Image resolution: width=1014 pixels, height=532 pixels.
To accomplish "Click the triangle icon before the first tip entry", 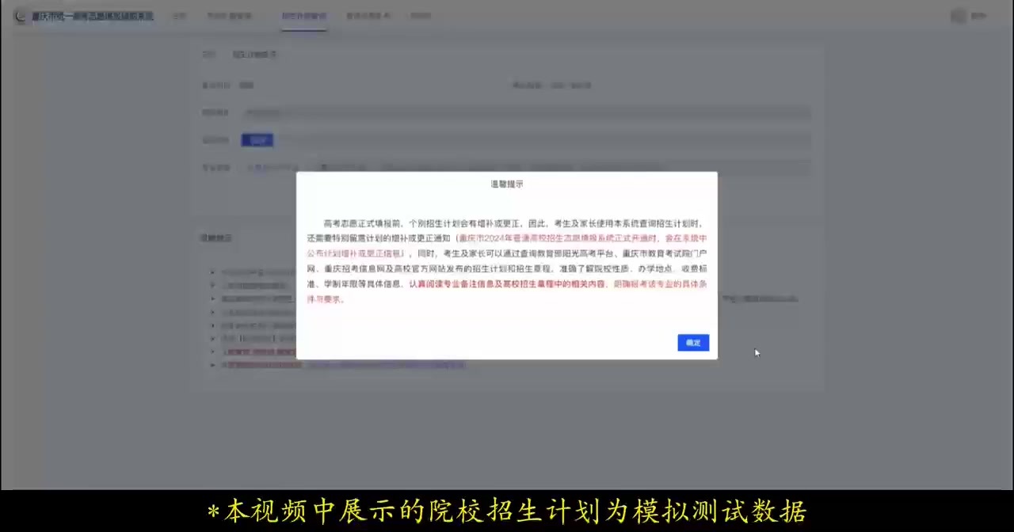I will tap(212, 272).
